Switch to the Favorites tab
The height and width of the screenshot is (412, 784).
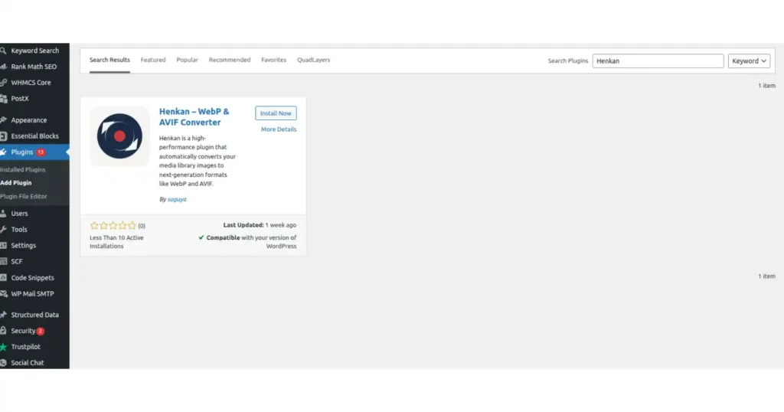[x=273, y=60]
